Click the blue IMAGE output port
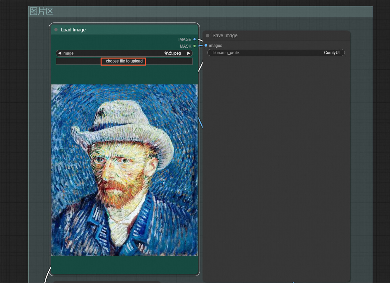390x283 pixels. click(x=194, y=40)
